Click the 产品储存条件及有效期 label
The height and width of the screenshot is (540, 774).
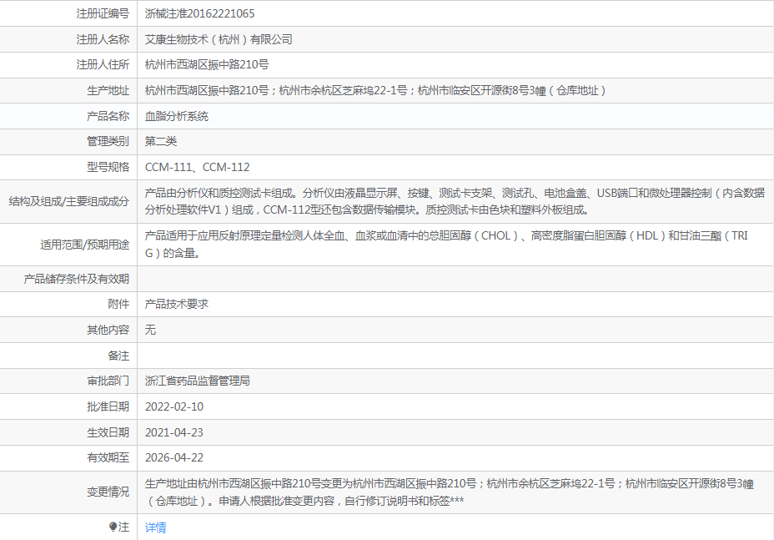tap(77, 279)
